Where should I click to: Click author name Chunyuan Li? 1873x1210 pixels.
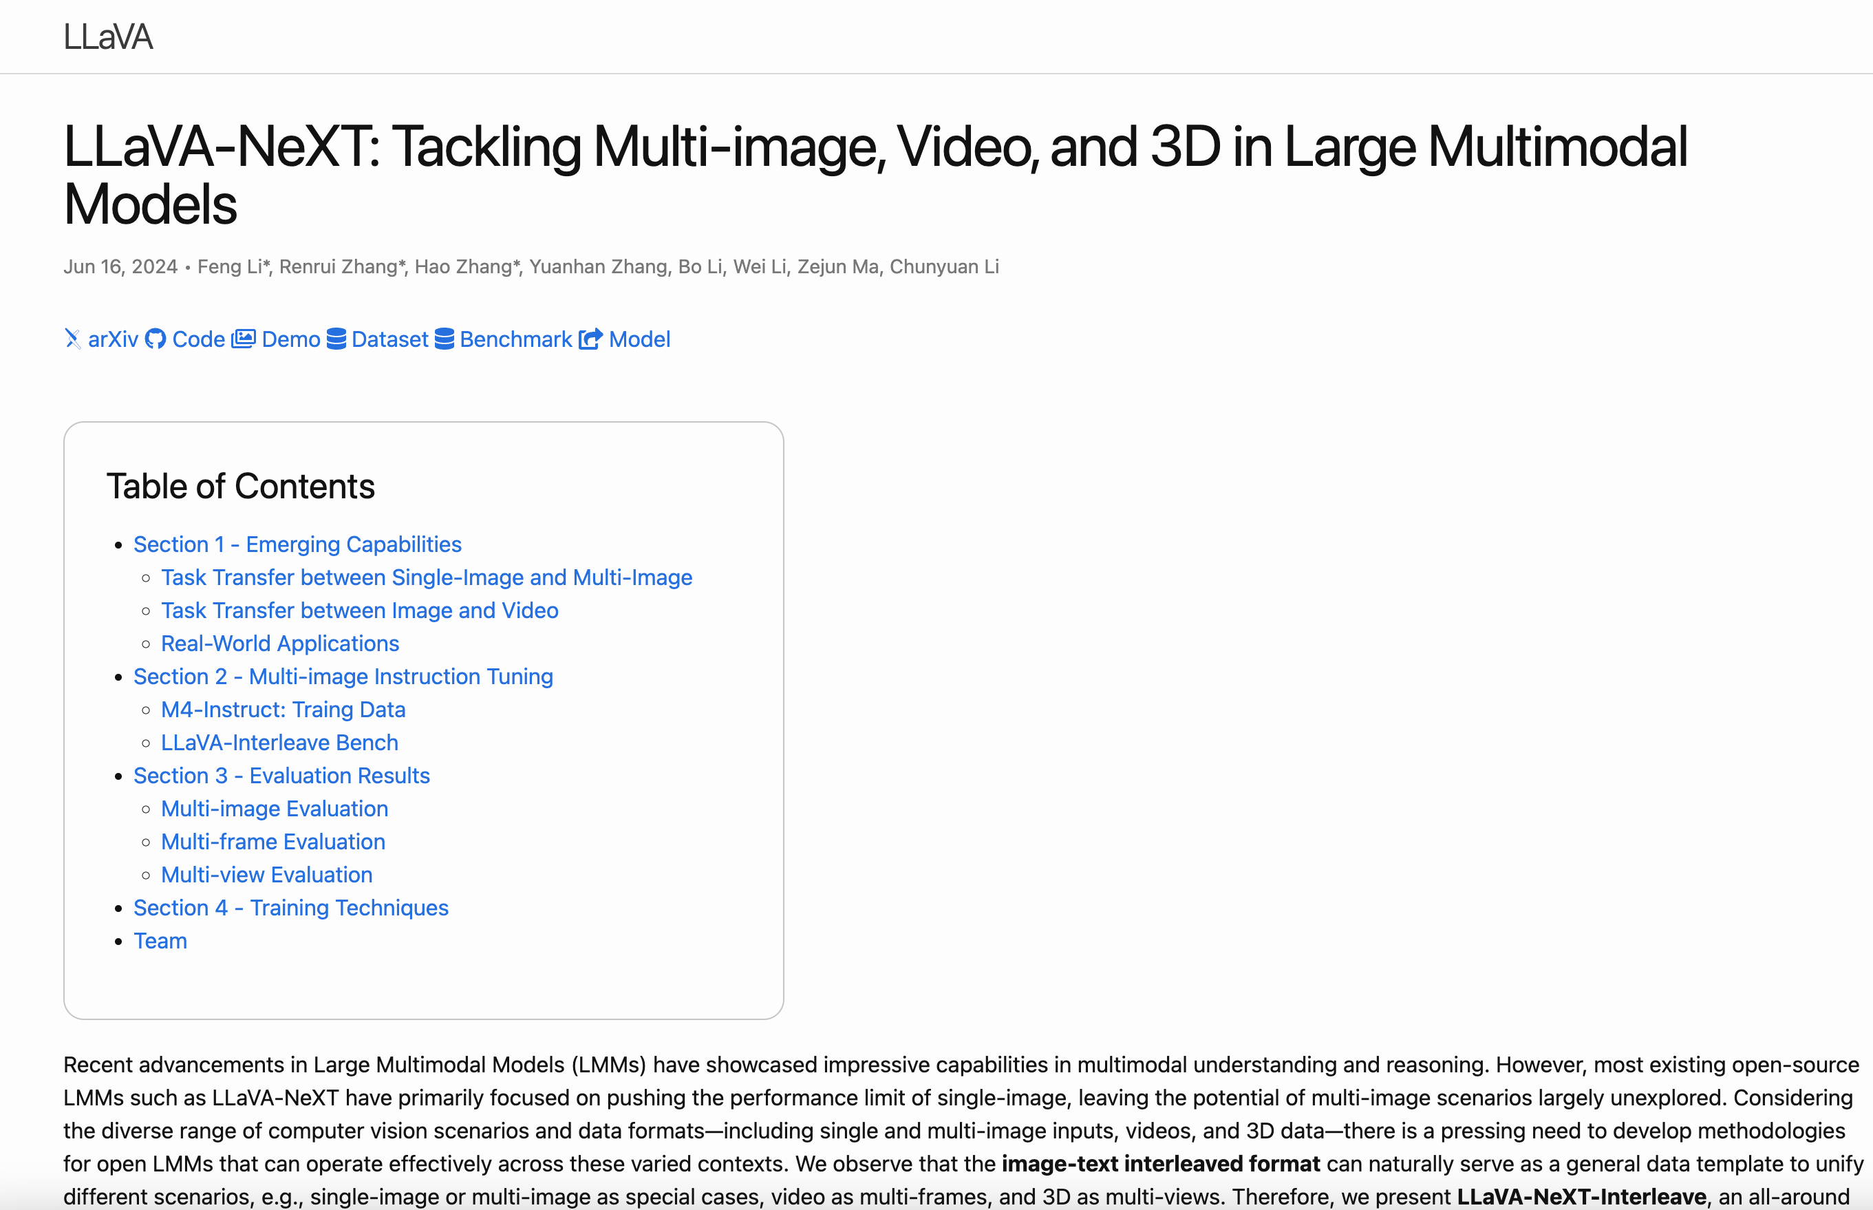(x=944, y=266)
